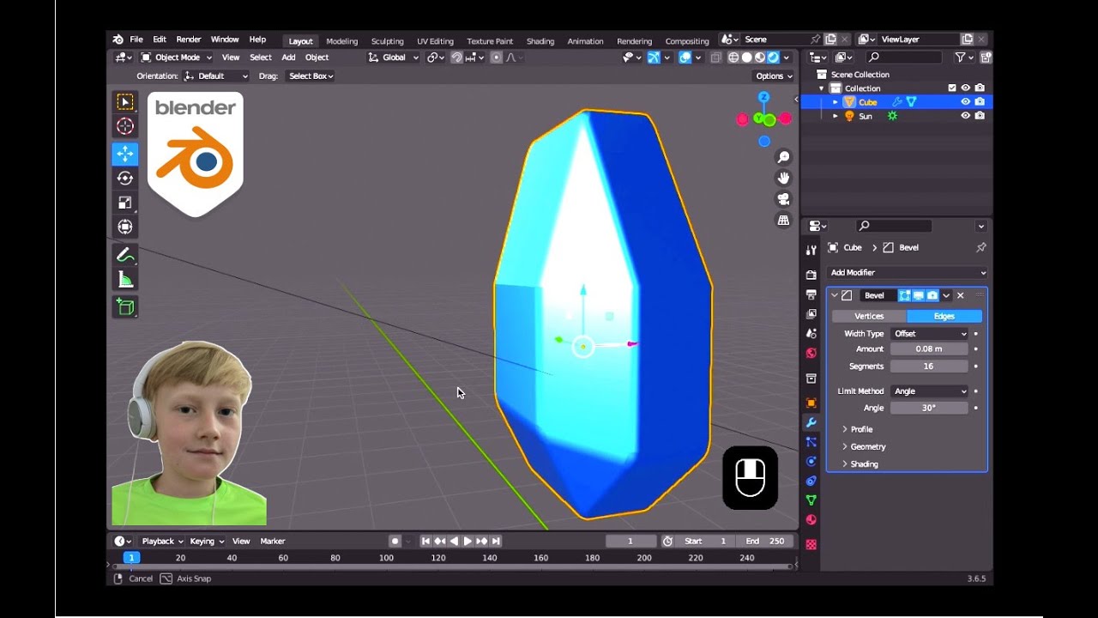This screenshot has height=618, width=1098.
Task: Hide the Sun in viewport
Action: pyautogui.click(x=966, y=116)
